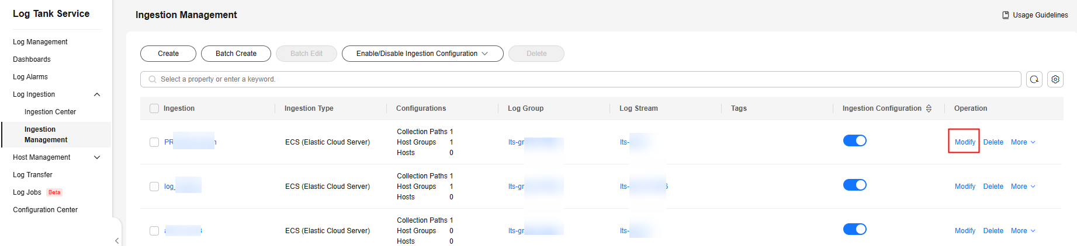Turn off the second row ingestion switch
The width and height of the screenshot is (1077, 246).
pyautogui.click(x=854, y=185)
